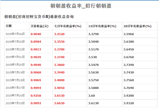Click the 28-day rate 3.7690
The height and width of the screenshot is (108, 159).
(x=129, y=88)
